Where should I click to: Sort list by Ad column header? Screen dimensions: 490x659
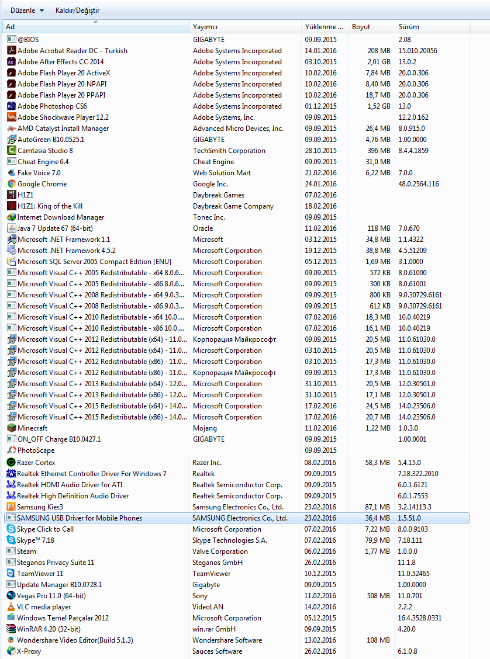tap(96, 26)
